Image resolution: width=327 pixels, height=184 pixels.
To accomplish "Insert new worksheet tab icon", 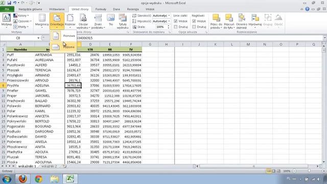I will pos(65,166).
